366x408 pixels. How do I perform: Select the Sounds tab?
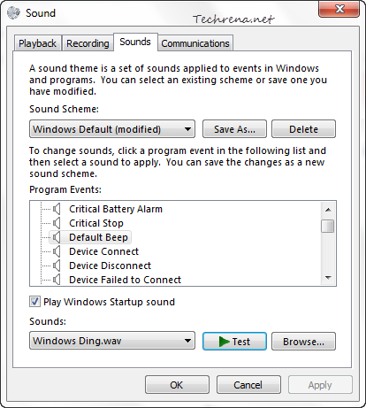(x=135, y=42)
